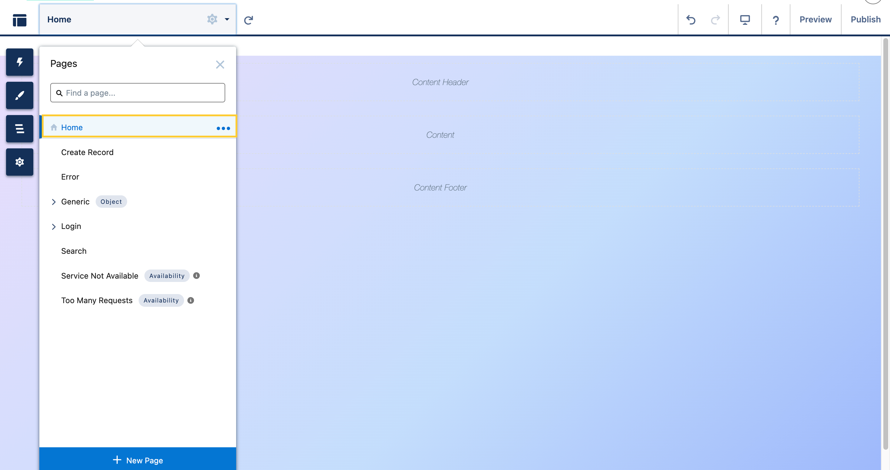Expand the Generic page group chevron

[54, 202]
